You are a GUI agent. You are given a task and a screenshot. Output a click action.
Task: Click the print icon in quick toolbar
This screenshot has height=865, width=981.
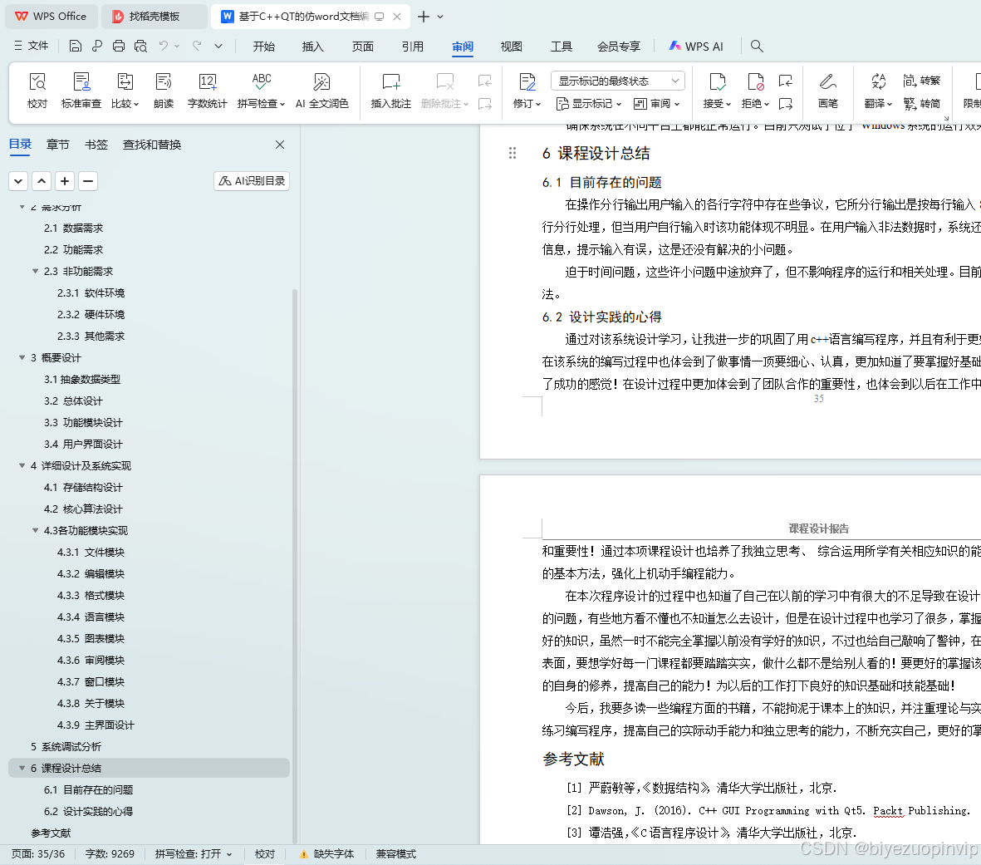119,46
